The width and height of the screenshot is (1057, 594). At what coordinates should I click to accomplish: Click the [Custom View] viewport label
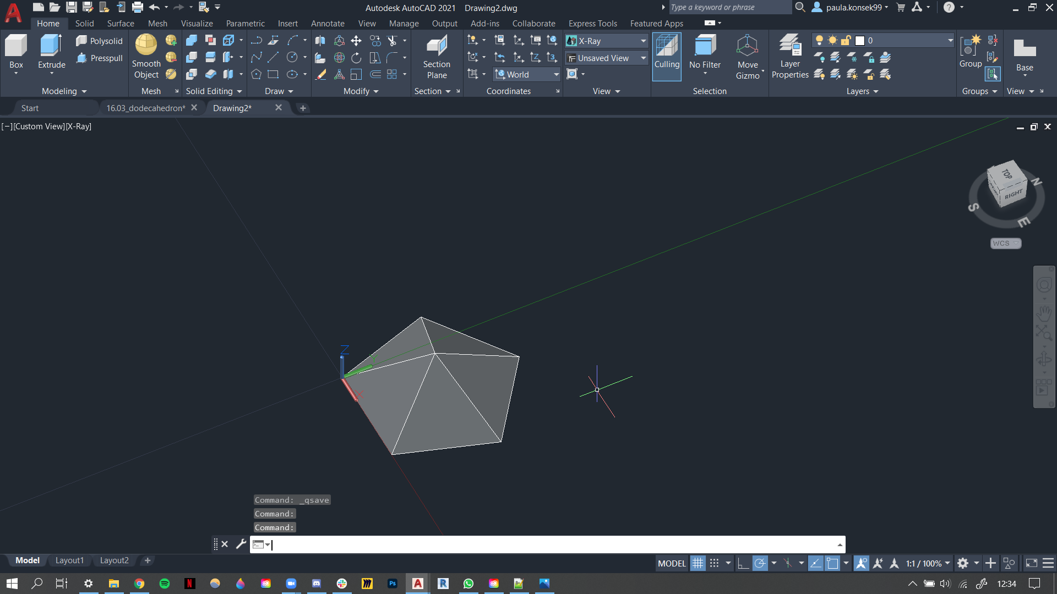tap(39, 126)
